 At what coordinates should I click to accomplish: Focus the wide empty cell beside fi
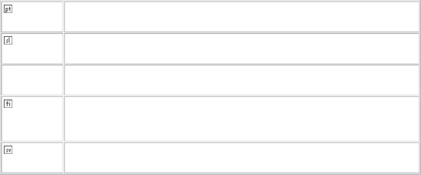point(242,119)
